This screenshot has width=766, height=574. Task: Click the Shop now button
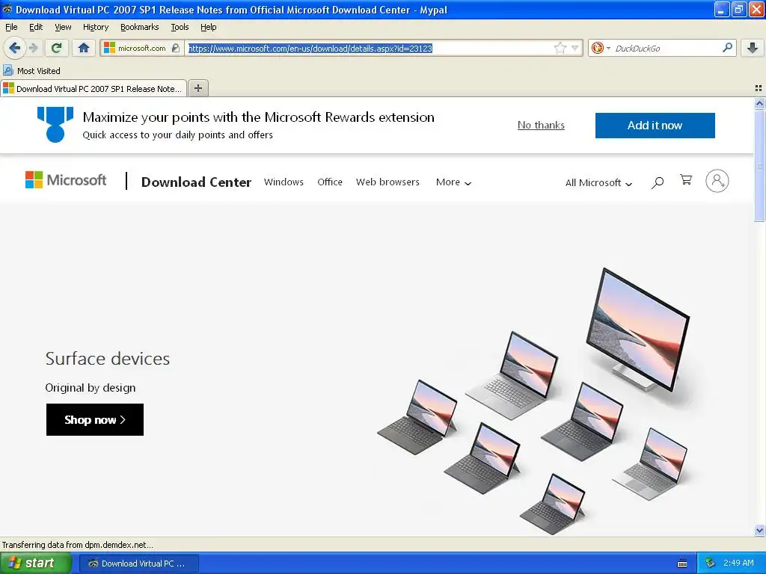95,419
